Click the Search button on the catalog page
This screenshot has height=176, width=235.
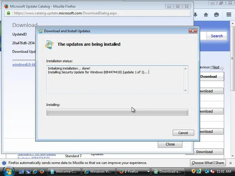pos(217,36)
